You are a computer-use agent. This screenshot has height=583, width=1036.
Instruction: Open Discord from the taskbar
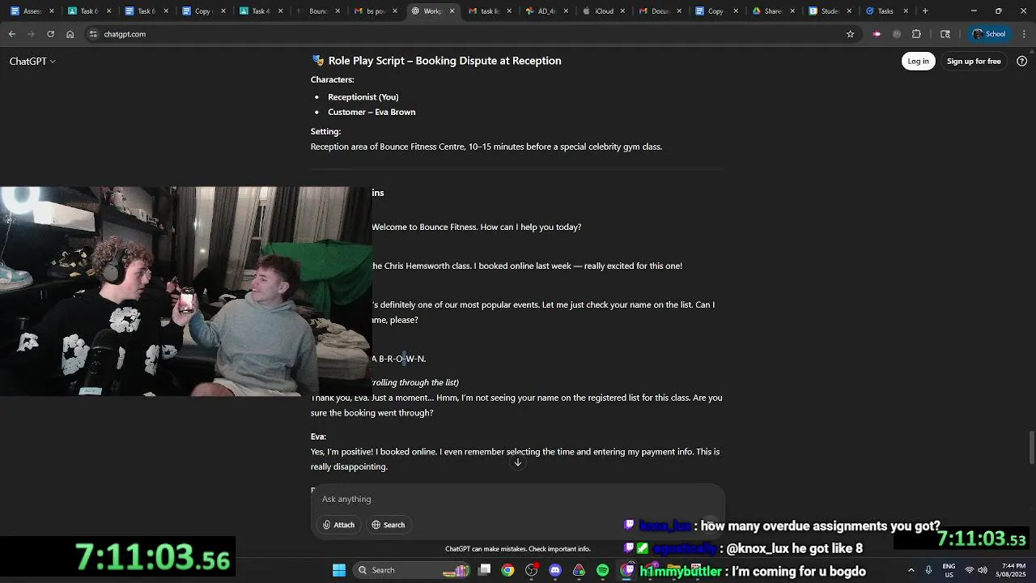pos(555,570)
